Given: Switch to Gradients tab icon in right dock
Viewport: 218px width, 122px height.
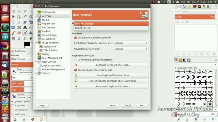Looking at the screenshot, I should coord(185,60).
